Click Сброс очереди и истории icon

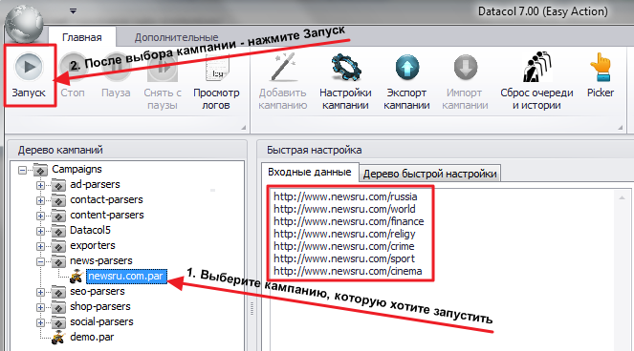coord(537,67)
